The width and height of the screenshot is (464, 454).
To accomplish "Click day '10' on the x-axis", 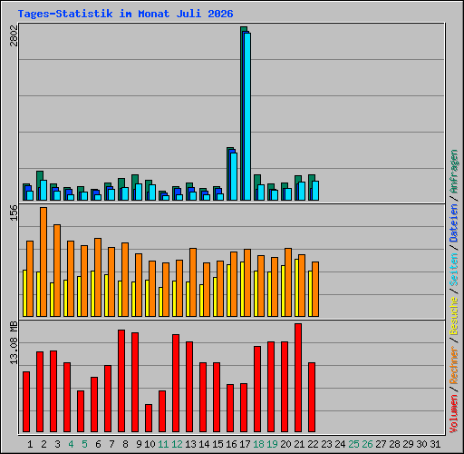I will pyautogui.click(x=150, y=444).
